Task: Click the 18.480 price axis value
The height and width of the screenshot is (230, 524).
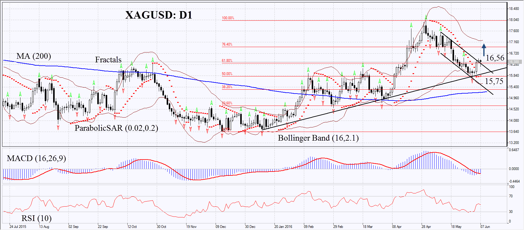Action: [514, 9]
